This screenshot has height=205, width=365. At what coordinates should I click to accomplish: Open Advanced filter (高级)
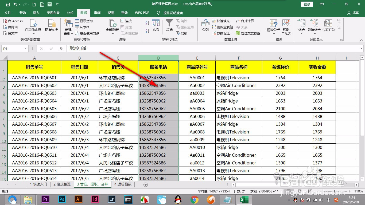coord(182,33)
